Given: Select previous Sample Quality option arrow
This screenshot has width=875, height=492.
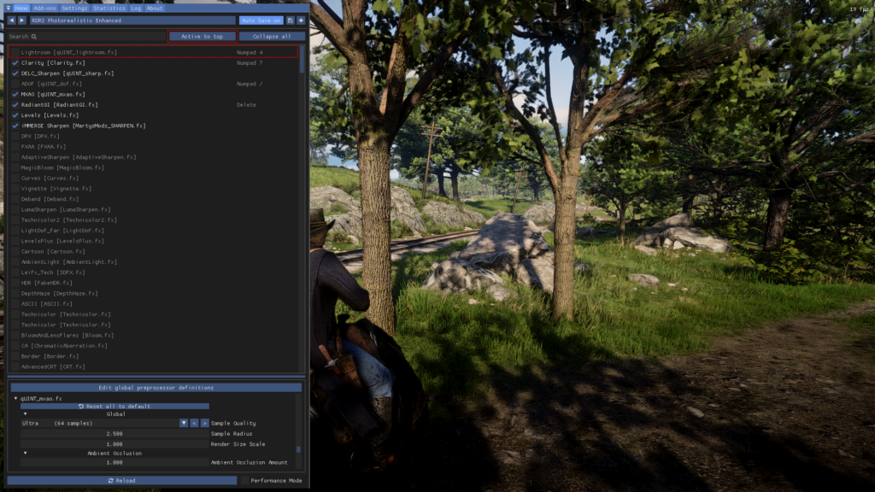Looking at the screenshot, I should [194, 424].
